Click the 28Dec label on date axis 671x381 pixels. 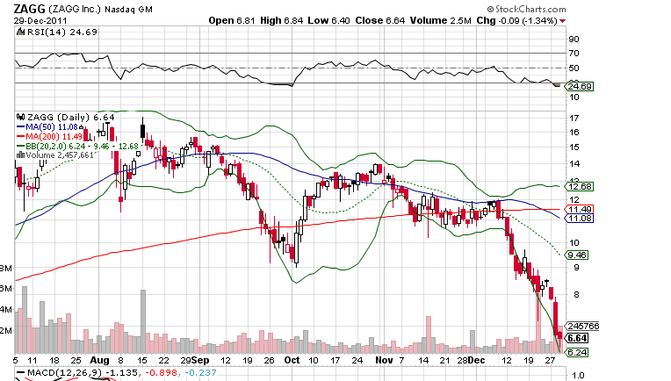click(x=471, y=360)
